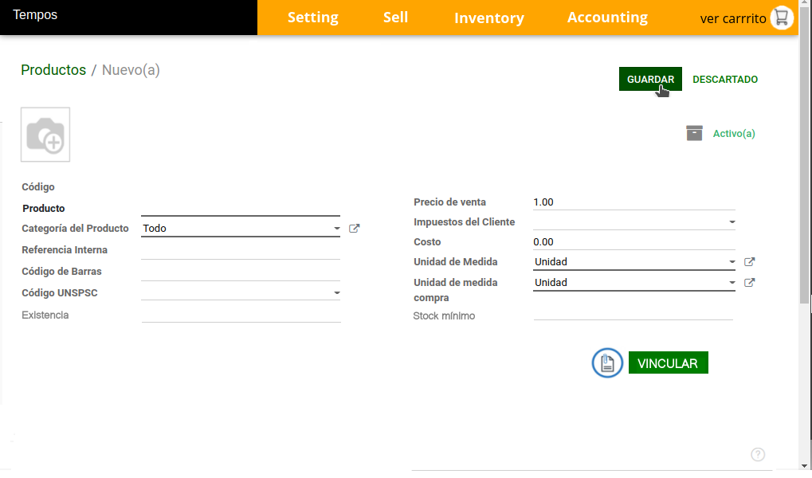Go to the Accounting menu
Screen dimensions: 812x478
[607, 18]
